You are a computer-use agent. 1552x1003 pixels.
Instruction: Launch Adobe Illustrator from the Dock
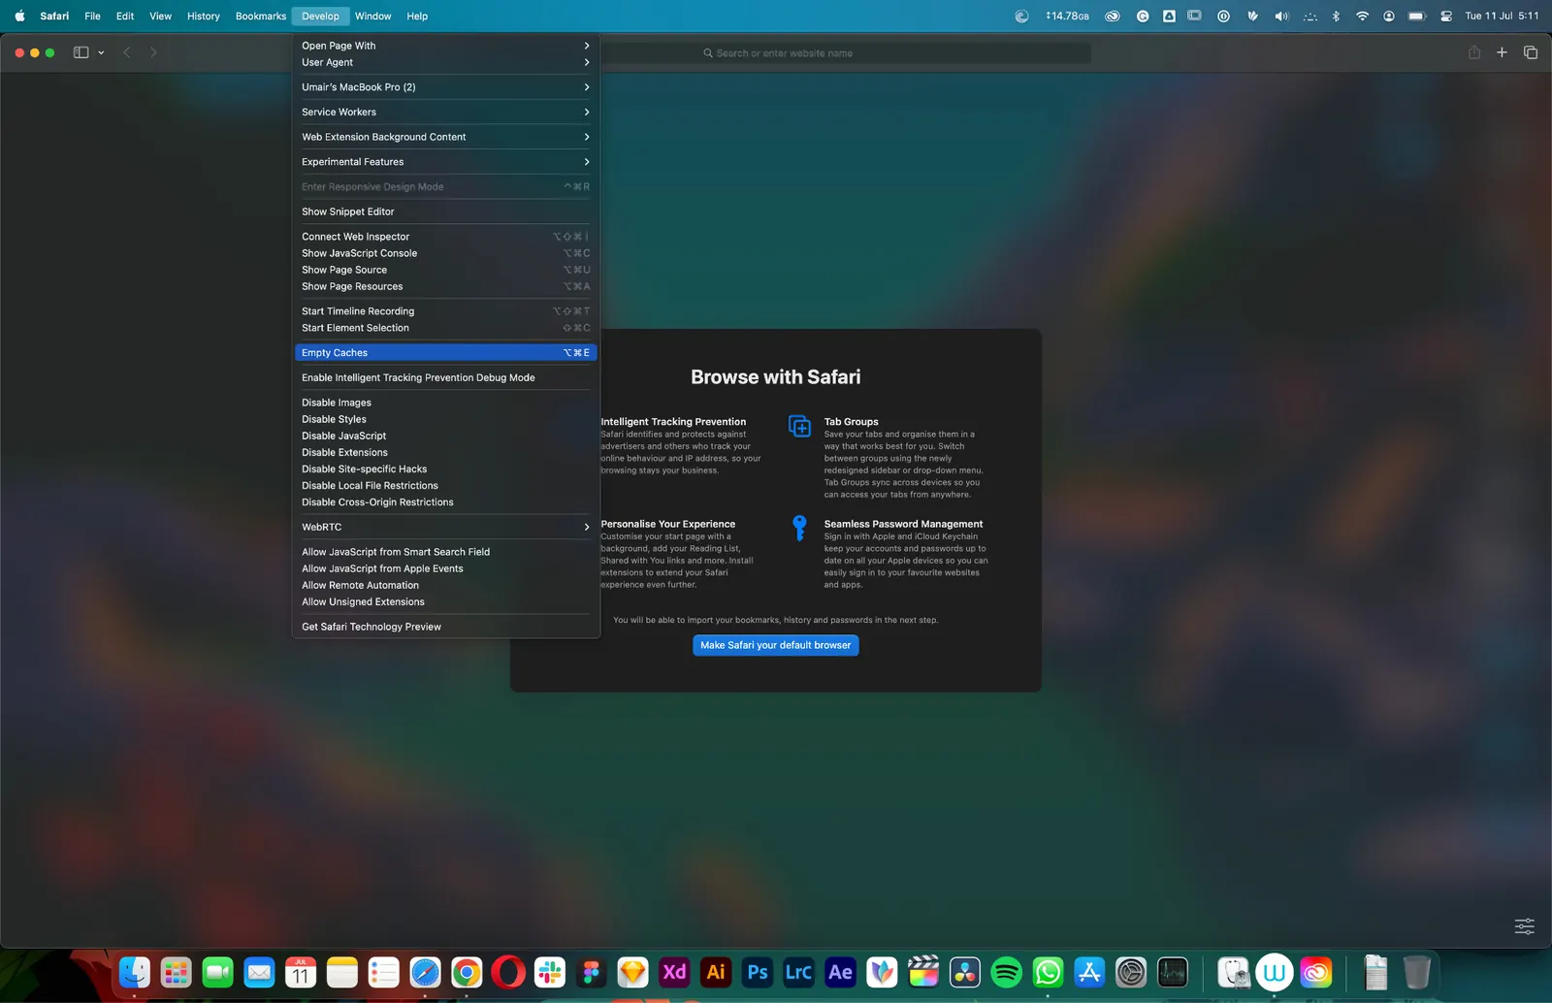tap(716, 972)
